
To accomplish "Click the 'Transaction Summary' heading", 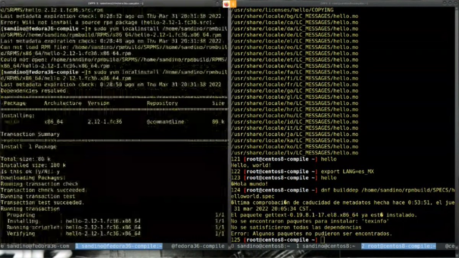I will (x=30, y=134).
